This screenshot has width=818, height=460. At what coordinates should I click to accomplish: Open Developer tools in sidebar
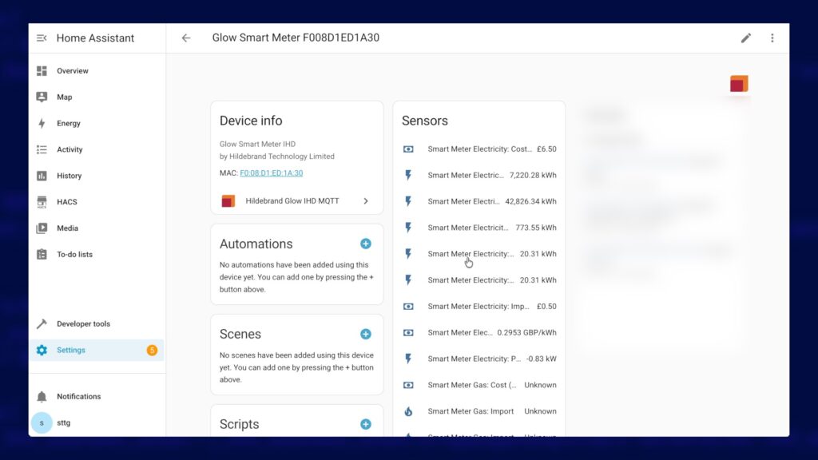tap(83, 324)
